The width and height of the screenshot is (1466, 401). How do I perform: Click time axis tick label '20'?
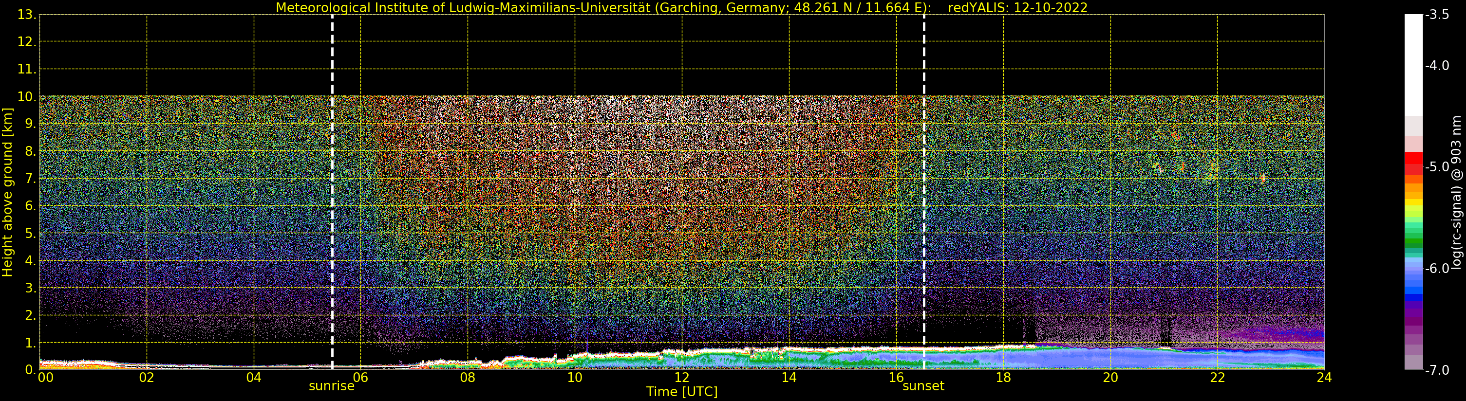[x=1110, y=378]
